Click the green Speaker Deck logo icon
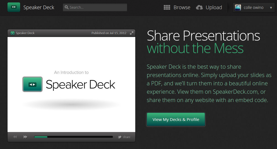This screenshot has height=149, width=277. click(14, 7)
